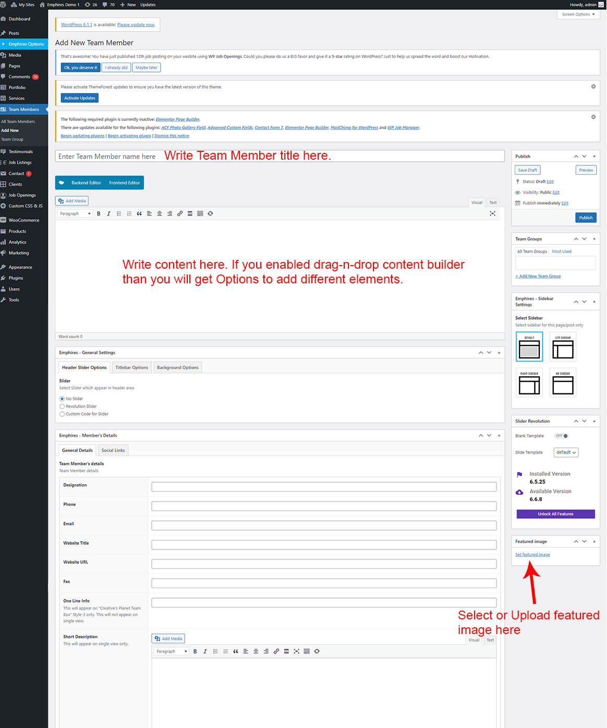Open the Social Links tab
The width and height of the screenshot is (607, 728).
(x=113, y=450)
